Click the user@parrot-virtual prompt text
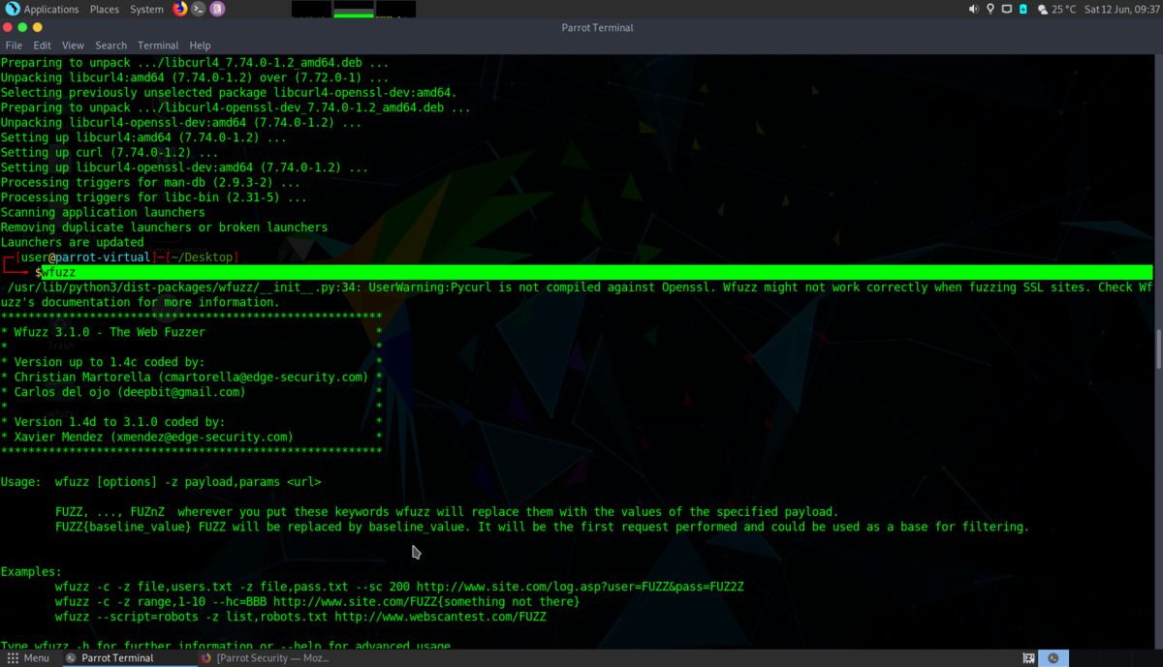Viewport: 1163px width, 667px height. (x=86, y=258)
